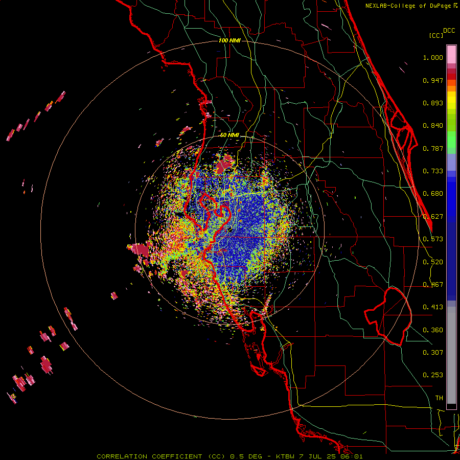This screenshot has height=460, width=460.
Task: Select the 0.573 scale value
Action: pos(433,239)
